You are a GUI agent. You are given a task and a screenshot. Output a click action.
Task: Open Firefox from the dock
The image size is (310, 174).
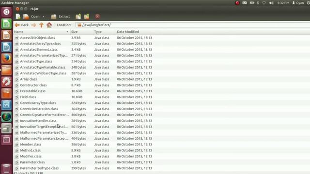coord(6,58)
